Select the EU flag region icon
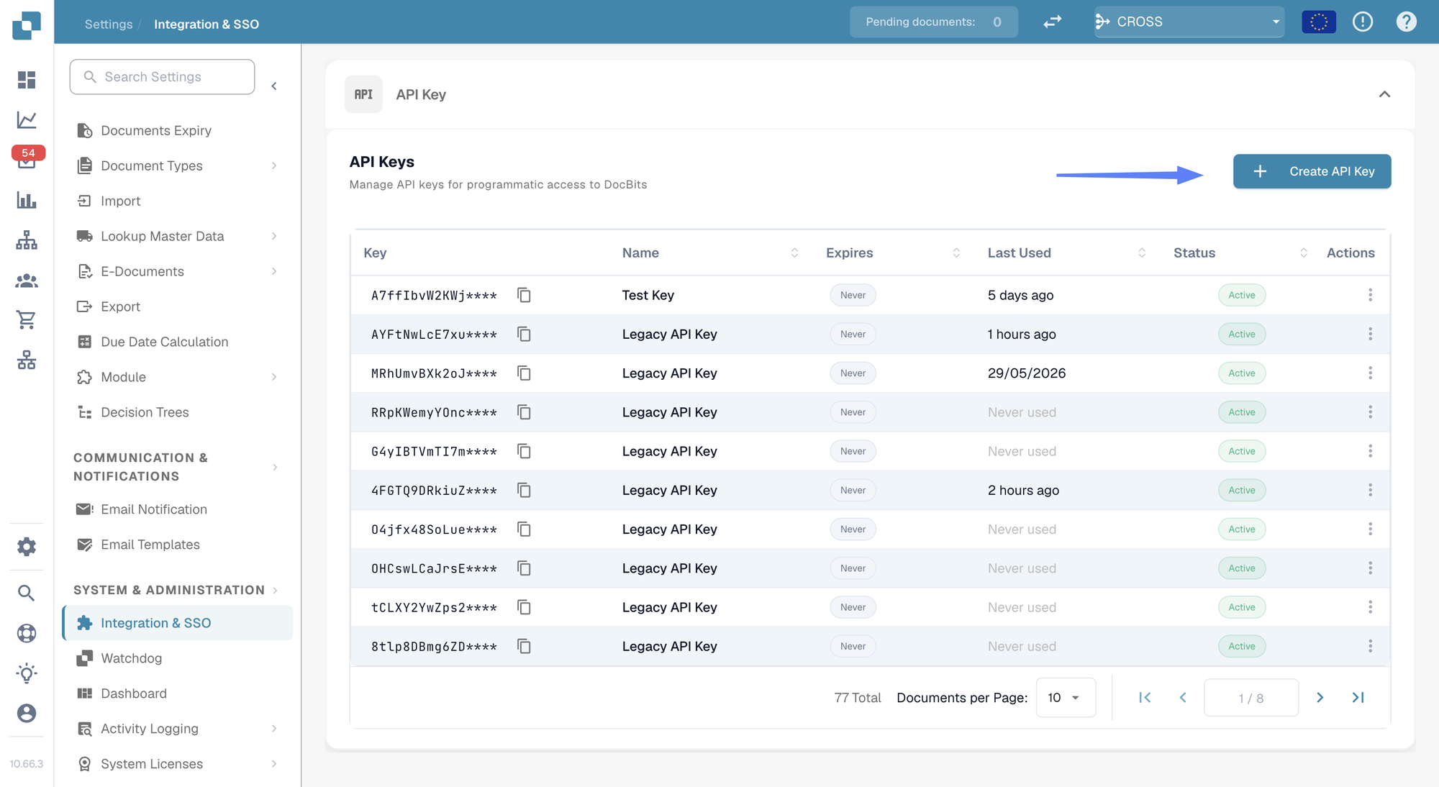Viewport: 1439px width, 787px height. click(x=1319, y=22)
